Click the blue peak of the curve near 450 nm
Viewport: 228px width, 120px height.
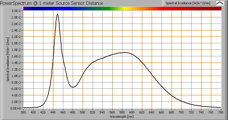[58, 14]
